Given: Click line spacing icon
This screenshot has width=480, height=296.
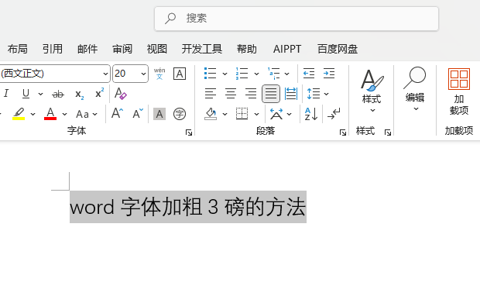Looking at the screenshot, I should (x=314, y=94).
